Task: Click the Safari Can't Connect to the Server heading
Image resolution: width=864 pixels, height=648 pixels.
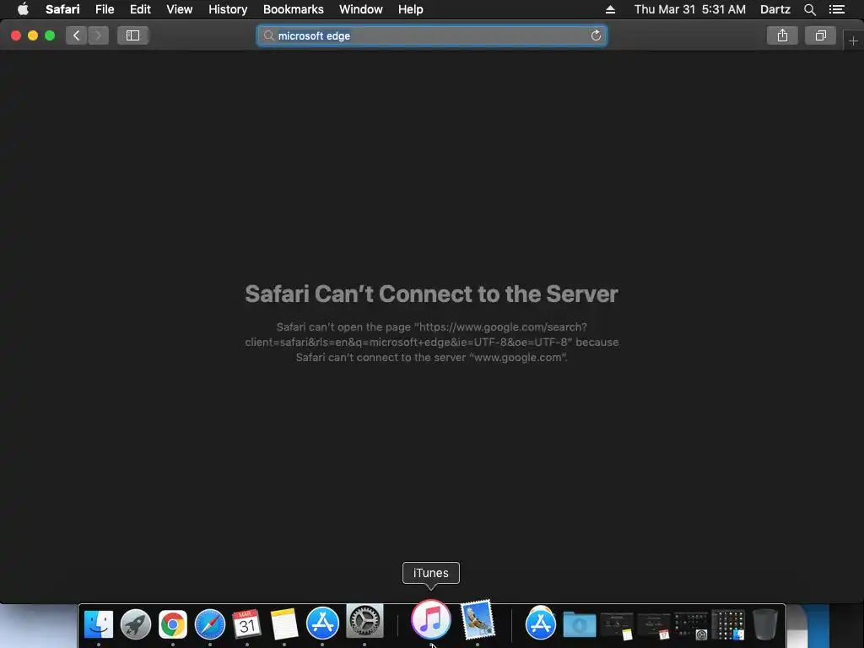Action: pos(431,294)
